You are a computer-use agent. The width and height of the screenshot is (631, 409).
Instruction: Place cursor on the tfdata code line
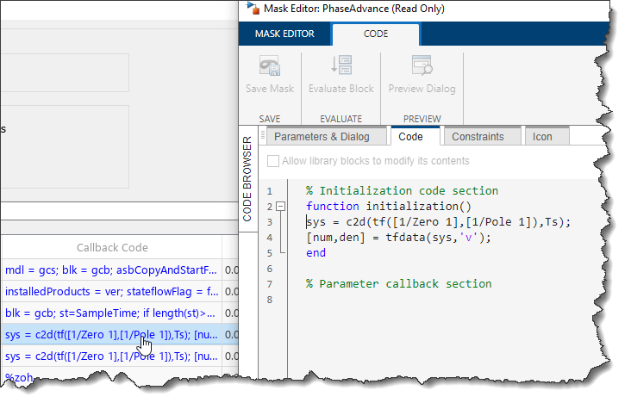tap(397, 238)
